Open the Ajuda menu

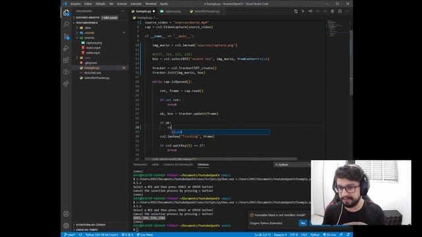[x=164, y=4]
